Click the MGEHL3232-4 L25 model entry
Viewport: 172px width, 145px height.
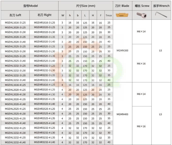point(15,128)
